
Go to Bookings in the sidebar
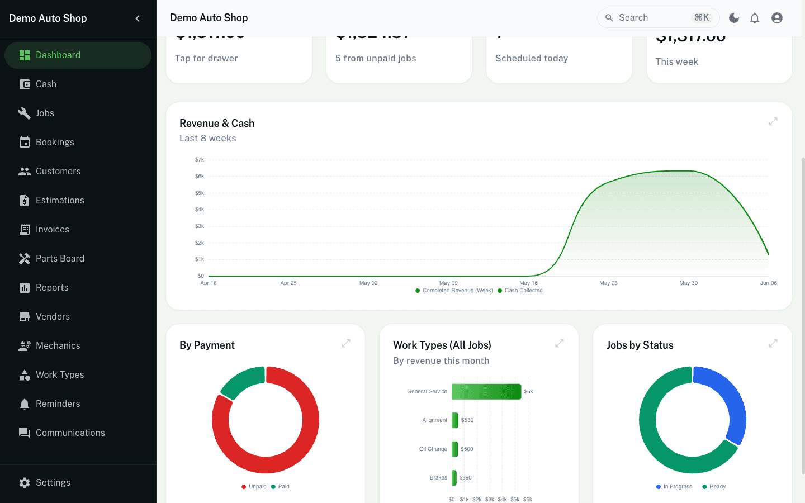[x=78, y=142]
